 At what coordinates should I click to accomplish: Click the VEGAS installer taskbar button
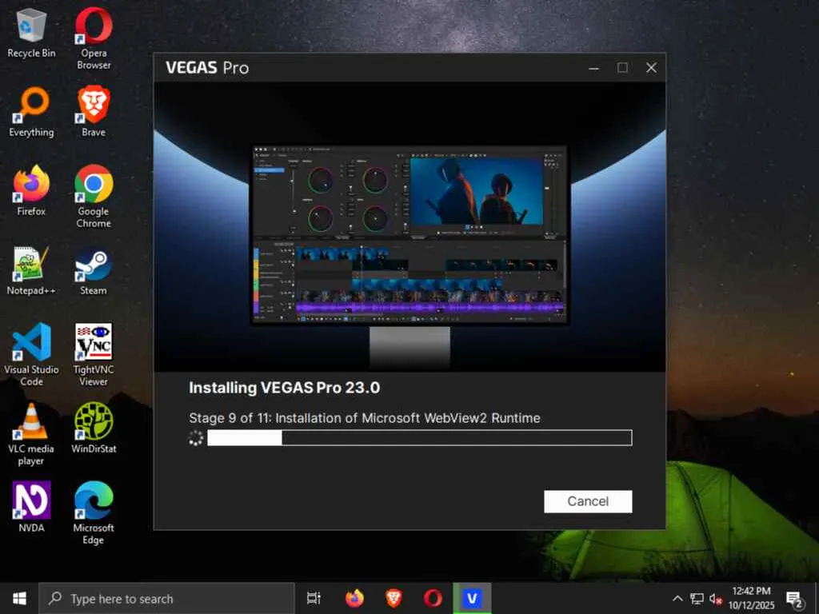[472, 598]
